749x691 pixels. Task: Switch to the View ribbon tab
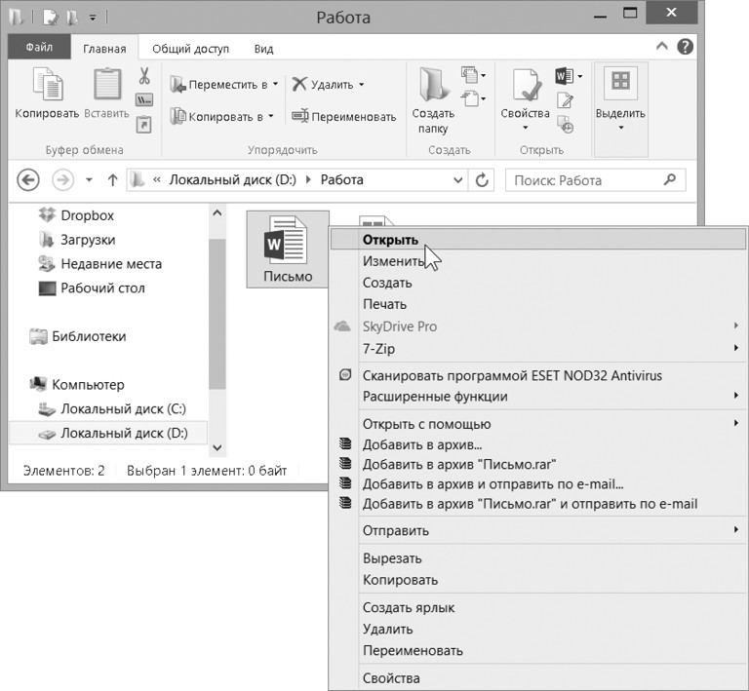tap(263, 48)
